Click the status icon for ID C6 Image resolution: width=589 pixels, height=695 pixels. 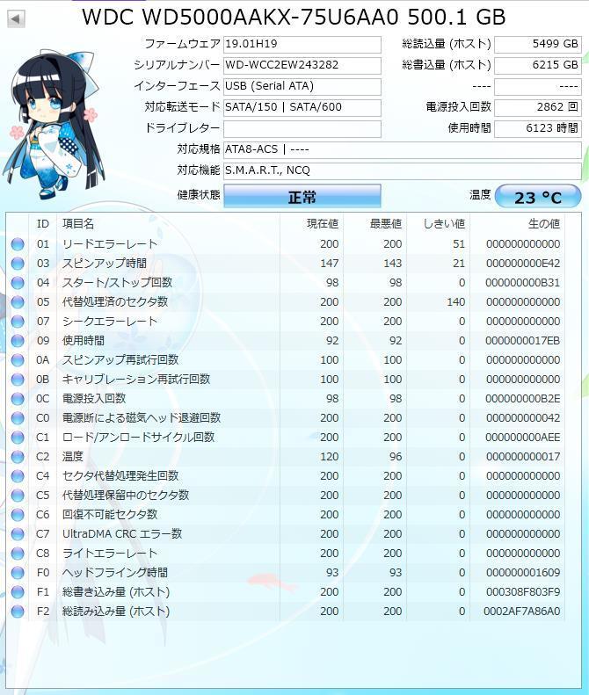pos(18,515)
